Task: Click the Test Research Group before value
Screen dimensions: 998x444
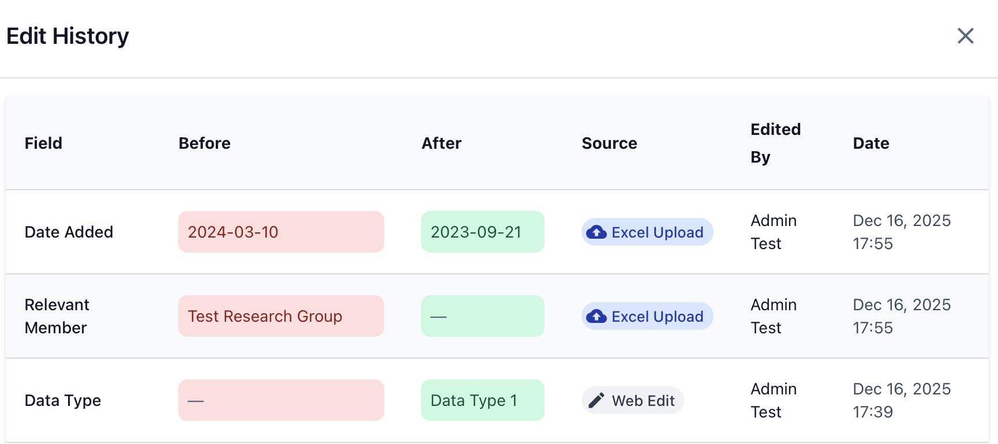Action: (281, 316)
